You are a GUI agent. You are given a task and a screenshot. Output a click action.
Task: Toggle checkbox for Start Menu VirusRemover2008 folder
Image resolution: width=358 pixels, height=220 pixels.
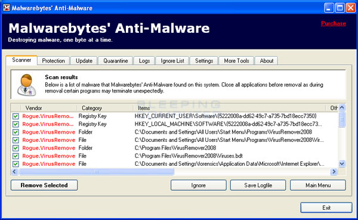(16, 132)
